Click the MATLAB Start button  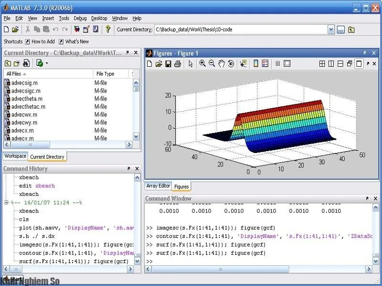tap(13, 279)
